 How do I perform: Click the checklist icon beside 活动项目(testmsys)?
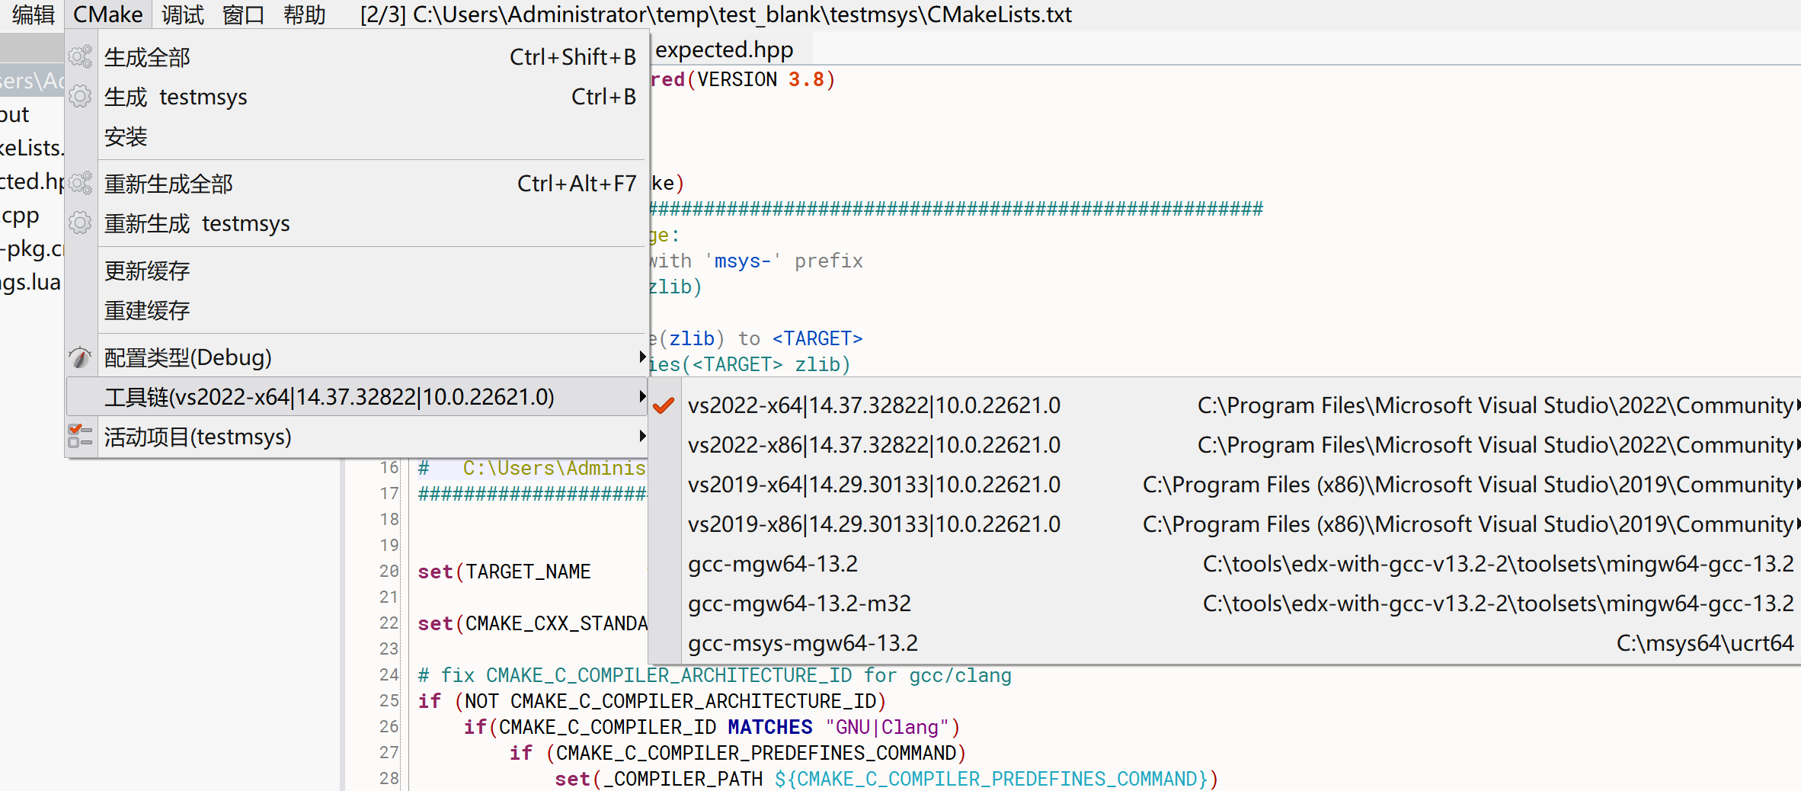coord(79,435)
